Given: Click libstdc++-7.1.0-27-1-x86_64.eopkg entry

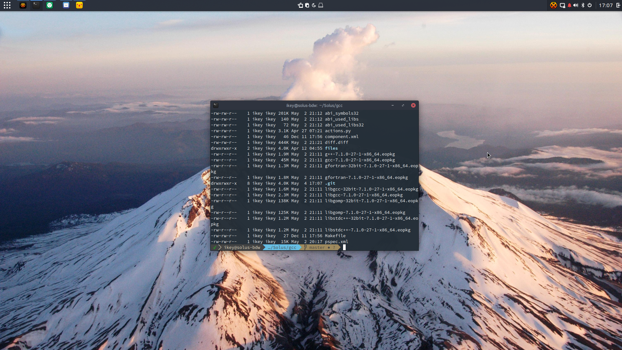Looking at the screenshot, I should click(368, 230).
